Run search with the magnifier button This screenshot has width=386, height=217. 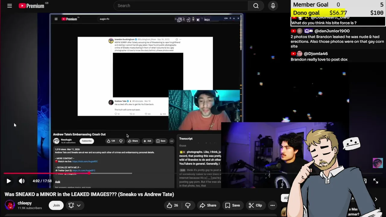click(256, 6)
